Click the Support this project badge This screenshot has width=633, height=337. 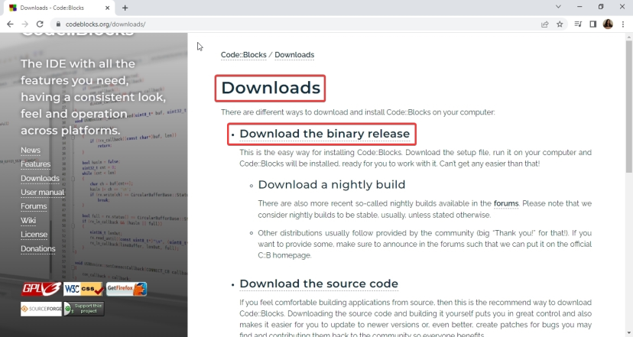pyautogui.click(x=84, y=309)
